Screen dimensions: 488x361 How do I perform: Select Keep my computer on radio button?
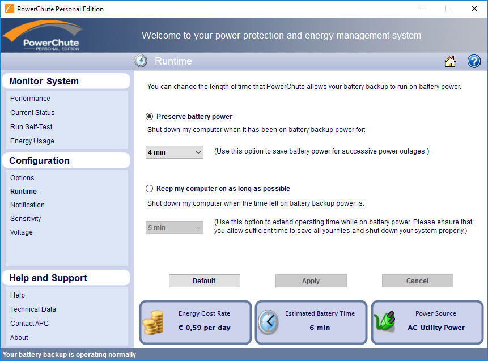(x=150, y=189)
